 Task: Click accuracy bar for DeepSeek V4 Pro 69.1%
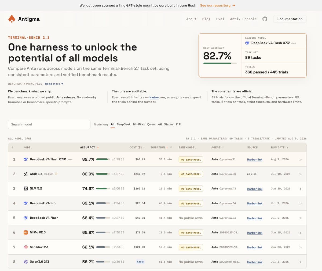coord(103,203)
